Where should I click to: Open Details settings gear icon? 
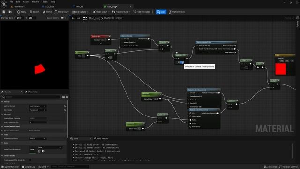coord(67,97)
